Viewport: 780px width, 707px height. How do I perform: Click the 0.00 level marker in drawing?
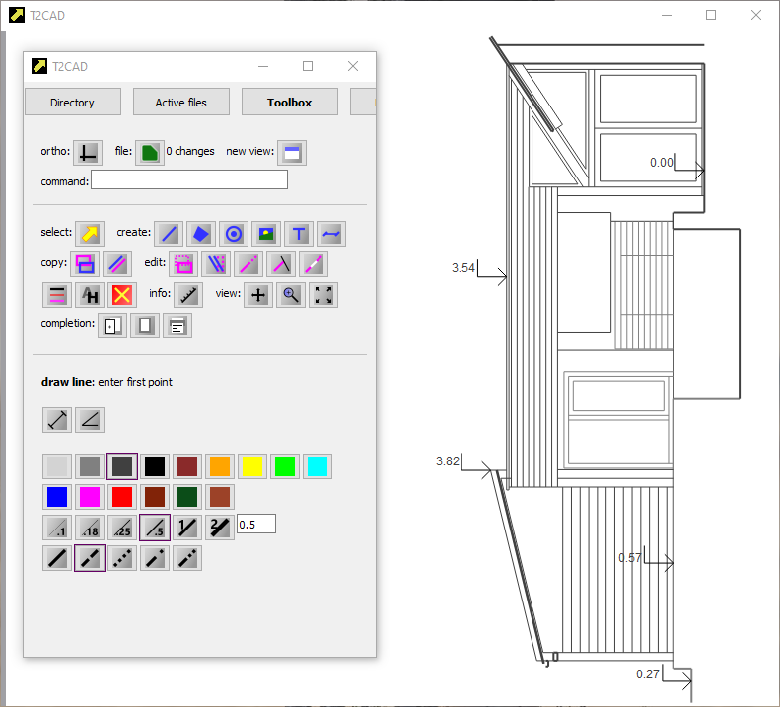coord(676,166)
